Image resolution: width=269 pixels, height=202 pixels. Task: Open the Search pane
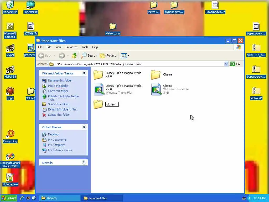click(x=89, y=55)
